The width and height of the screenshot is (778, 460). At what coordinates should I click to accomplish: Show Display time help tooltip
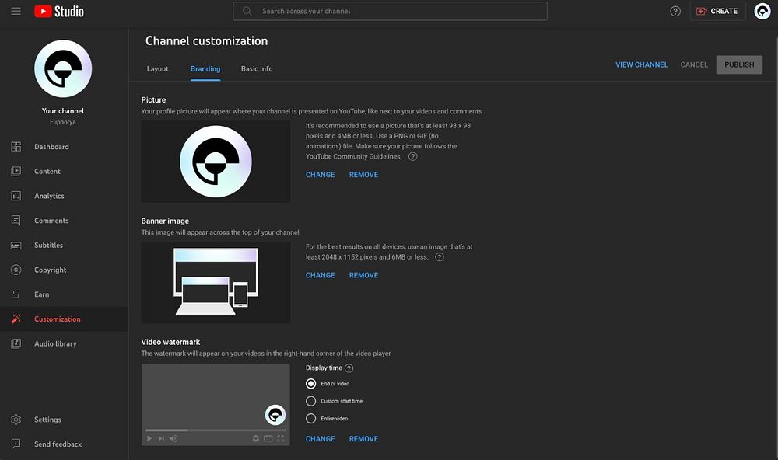pyautogui.click(x=349, y=368)
